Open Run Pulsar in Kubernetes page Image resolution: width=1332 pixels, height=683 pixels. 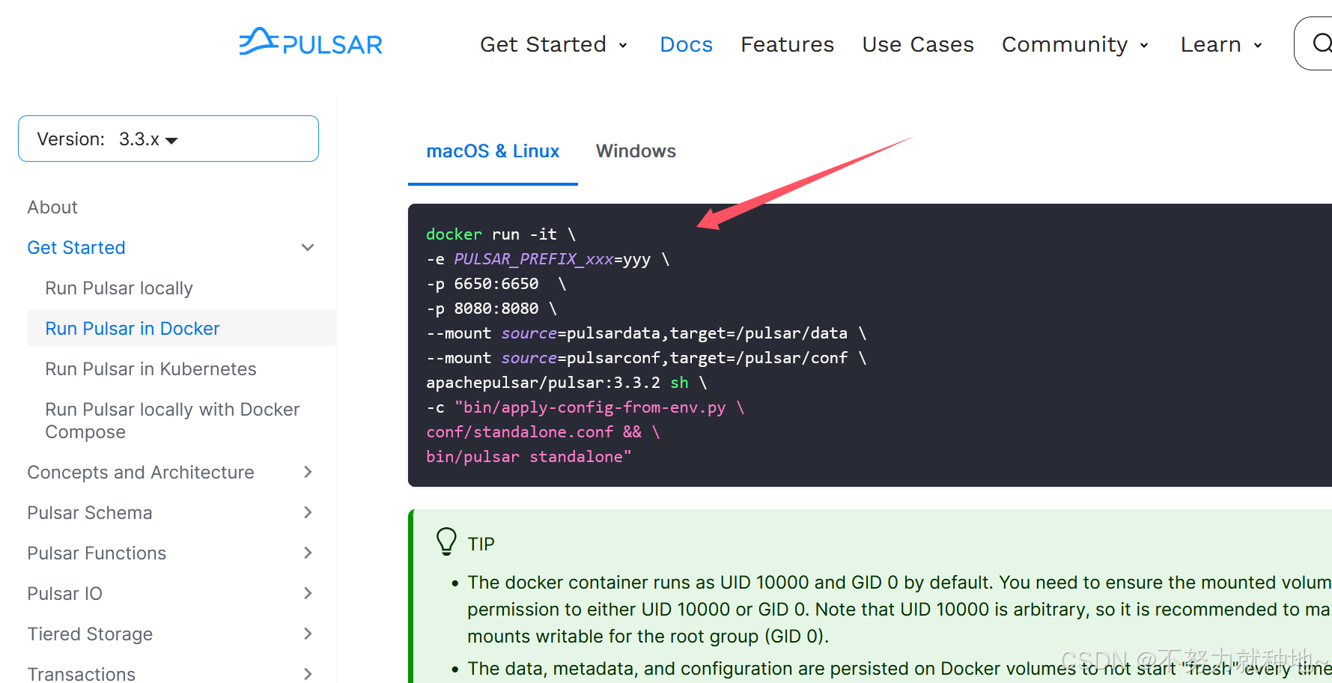tap(150, 369)
